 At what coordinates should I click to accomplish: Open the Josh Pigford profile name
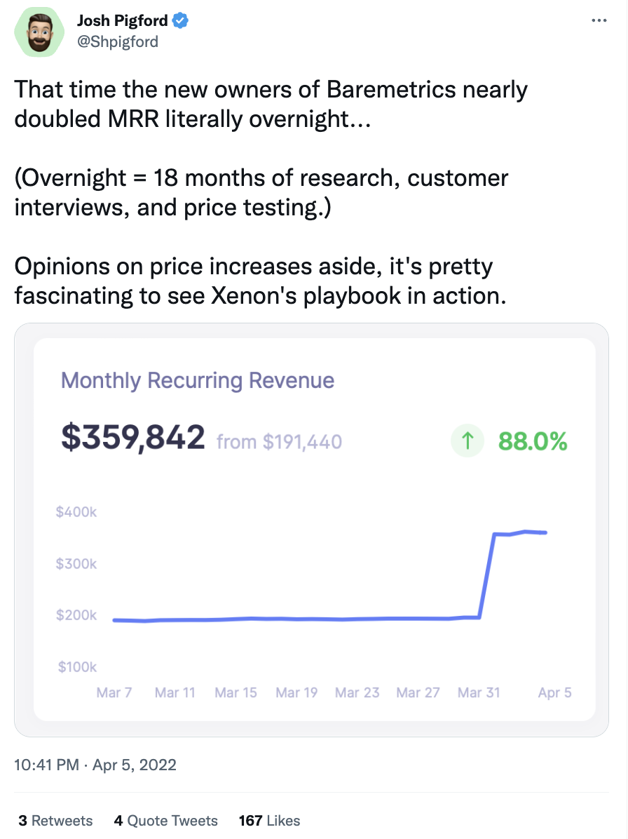click(123, 22)
